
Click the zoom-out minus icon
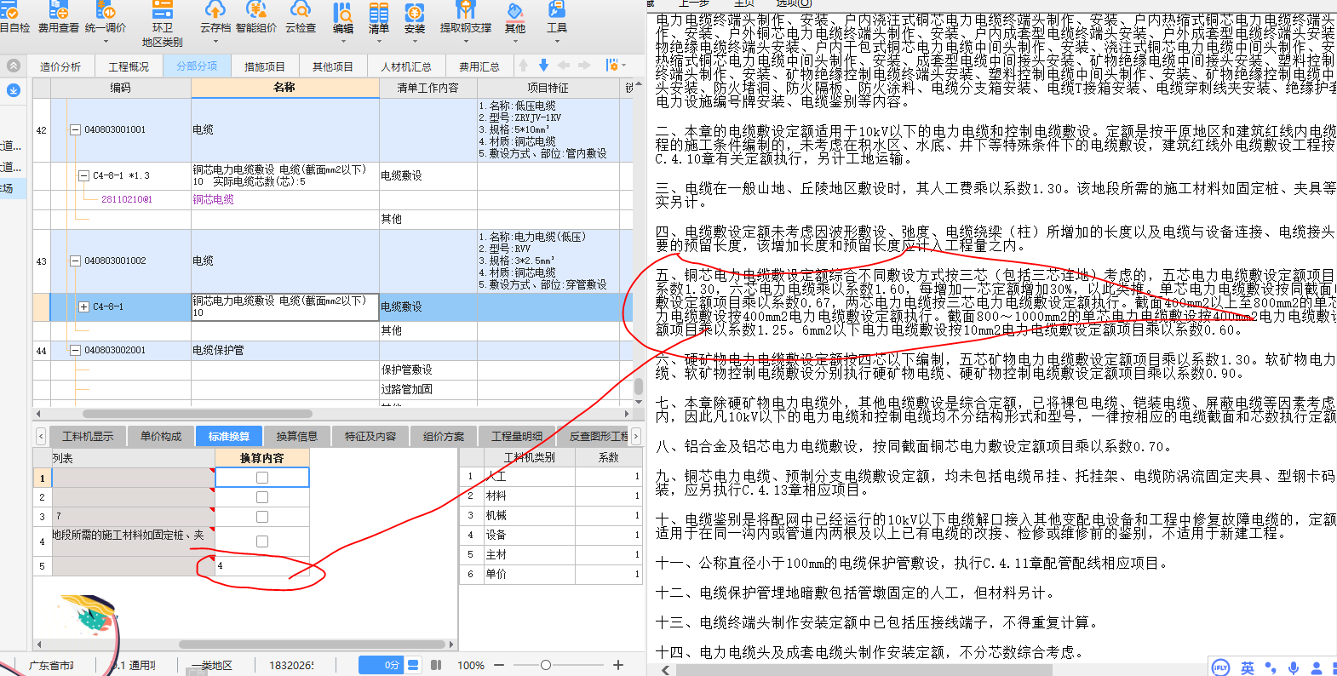coord(499,665)
